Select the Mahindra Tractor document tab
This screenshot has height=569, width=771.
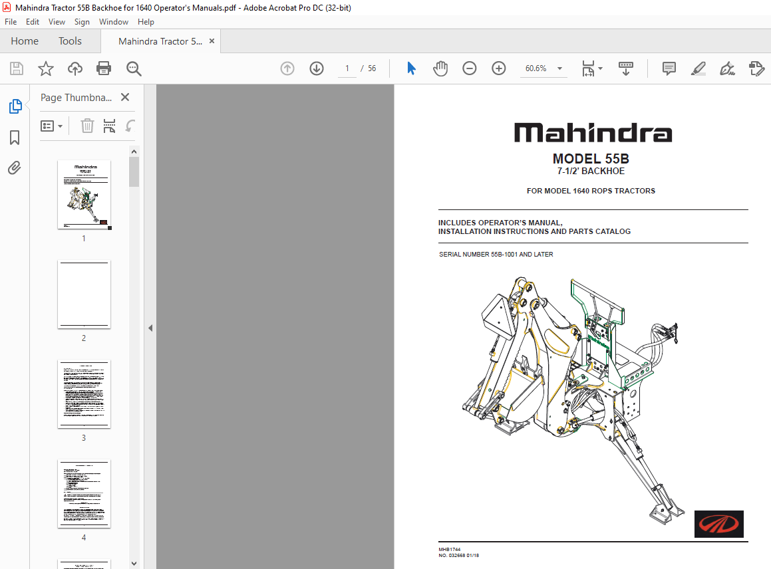point(160,41)
